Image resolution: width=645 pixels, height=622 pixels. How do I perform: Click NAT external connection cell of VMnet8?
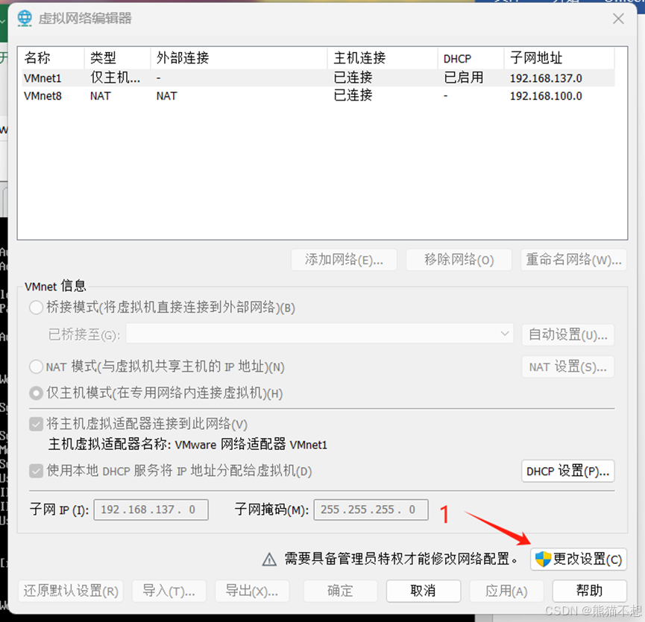pyautogui.click(x=166, y=96)
